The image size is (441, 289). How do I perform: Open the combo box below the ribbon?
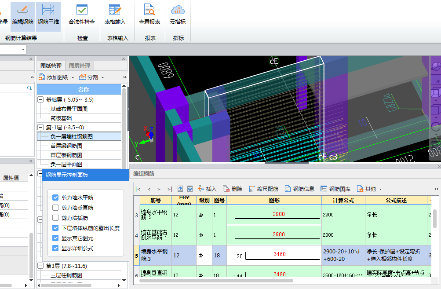click(13, 50)
